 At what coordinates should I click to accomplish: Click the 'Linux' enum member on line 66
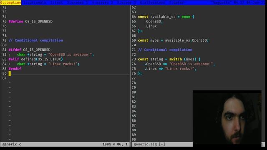pyautogui.click(x=151, y=26)
